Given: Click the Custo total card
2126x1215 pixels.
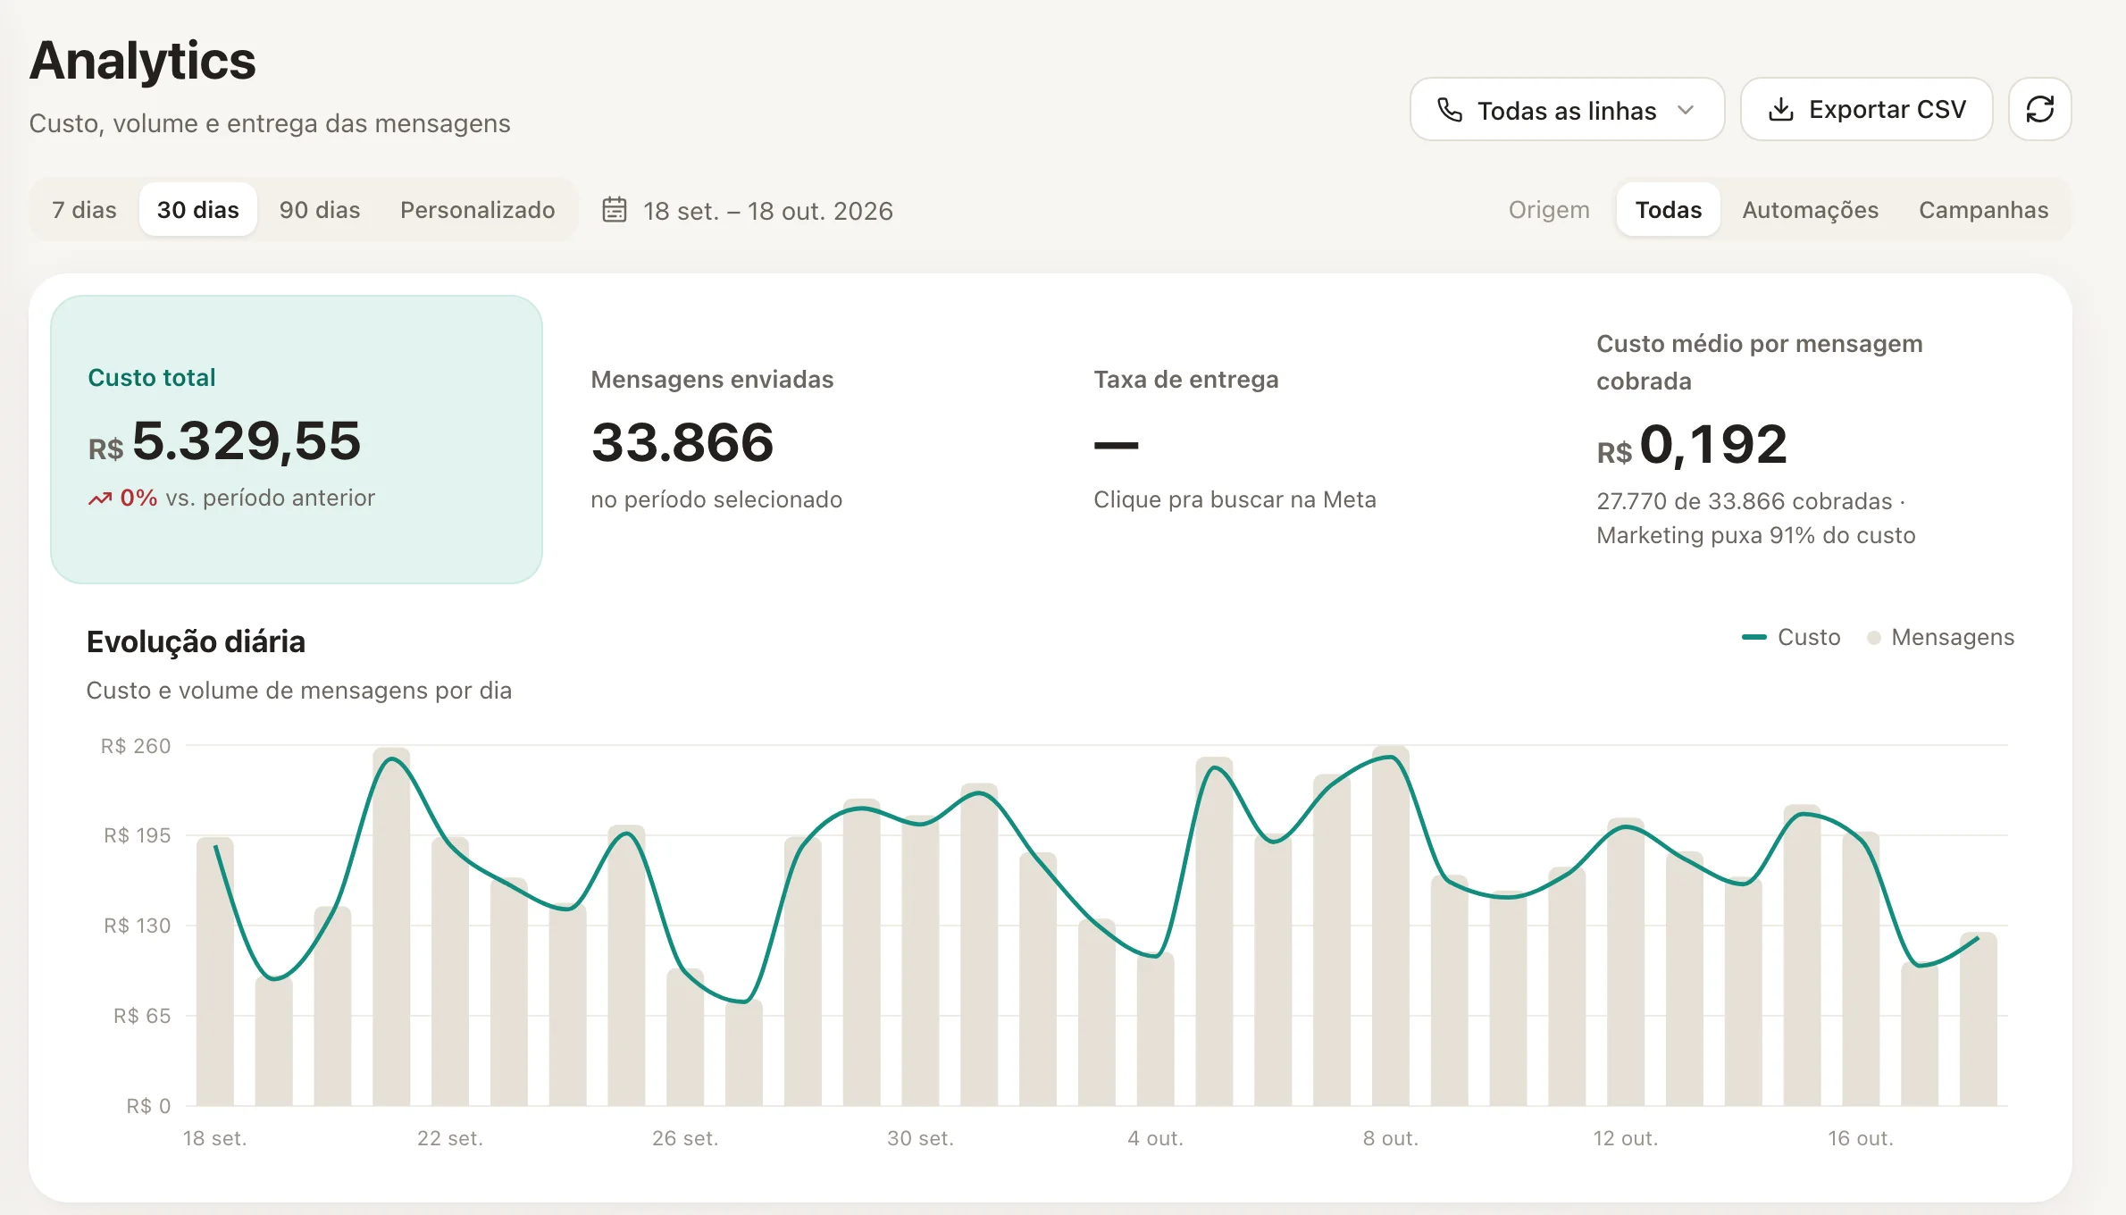Looking at the screenshot, I should [297, 440].
